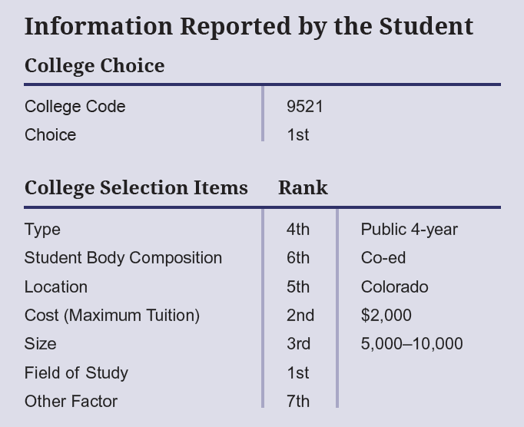This screenshot has height=427, width=524.
Task: Click the Public 4-year value
Action: click(x=409, y=230)
